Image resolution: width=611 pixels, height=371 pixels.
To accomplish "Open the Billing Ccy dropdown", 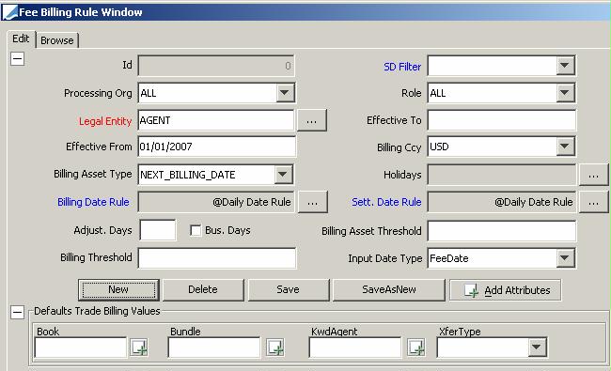I will coord(565,147).
